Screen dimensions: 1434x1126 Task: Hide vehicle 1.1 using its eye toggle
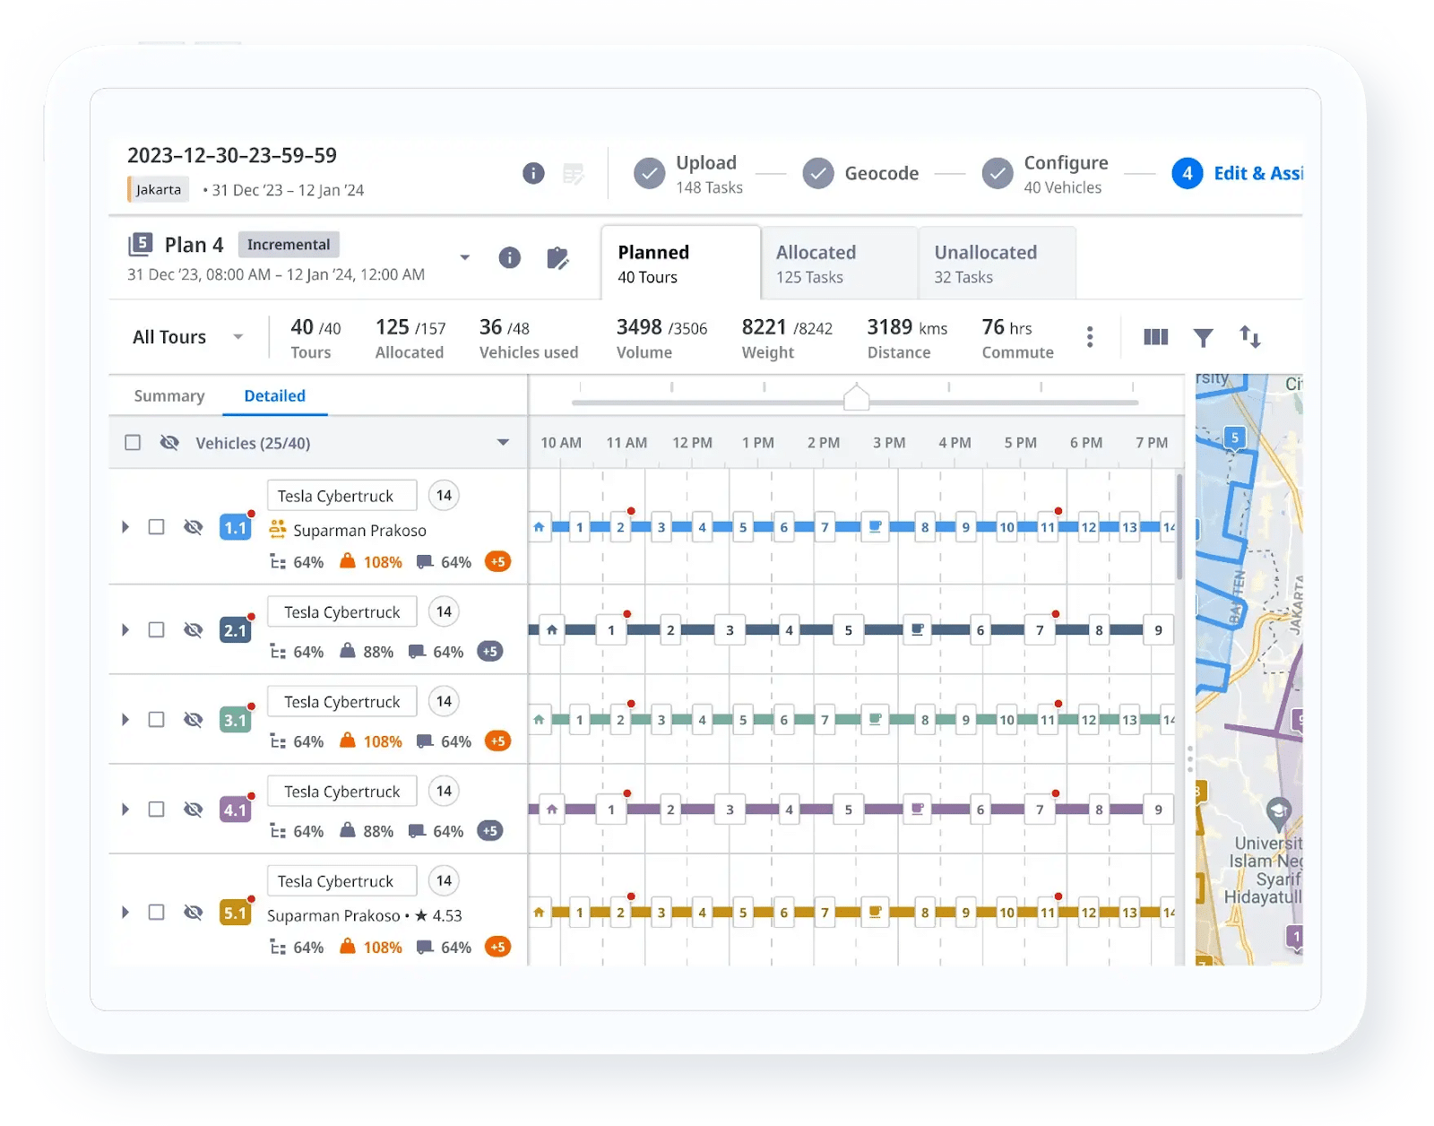(x=193, y=527)
